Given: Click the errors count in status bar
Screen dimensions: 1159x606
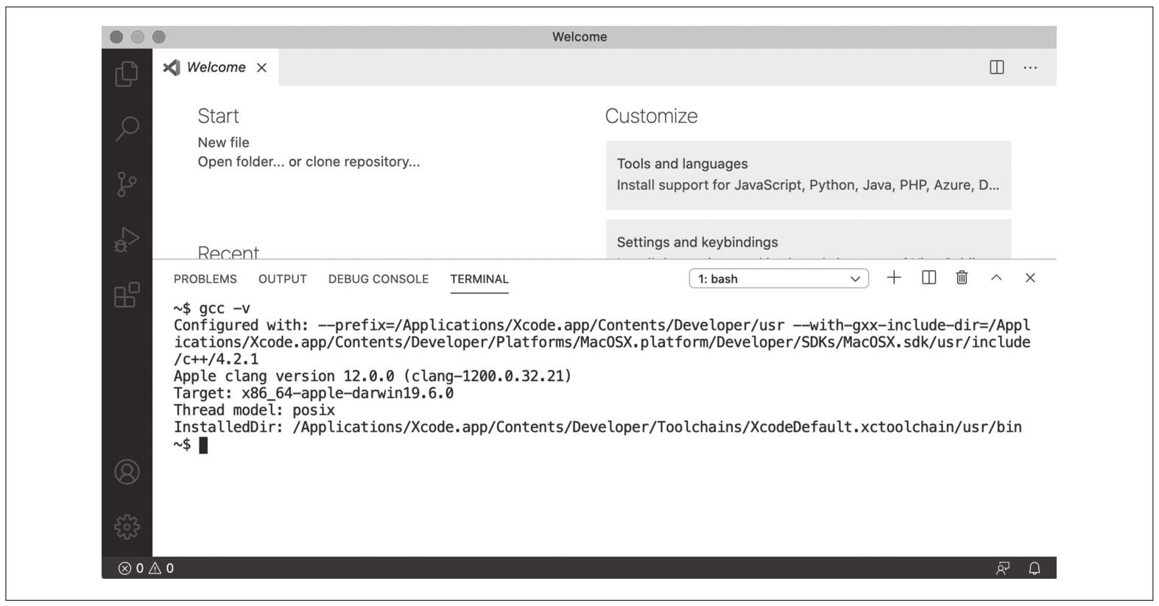Looking at the screenshot, I should pyautogui.click(x=131, y=568).
